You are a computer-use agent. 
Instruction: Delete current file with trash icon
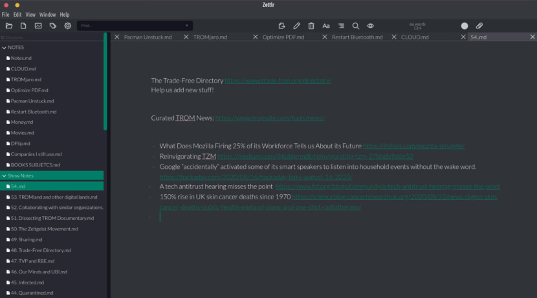click(x=311, y=26)
